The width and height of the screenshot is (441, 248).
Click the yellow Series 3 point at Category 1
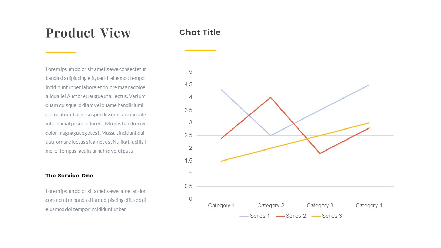click(222, 161)
